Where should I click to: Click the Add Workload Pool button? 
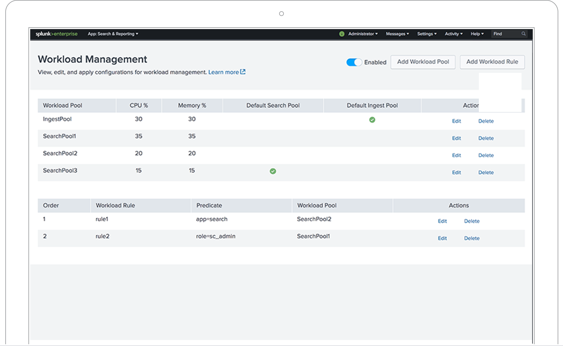423,62
